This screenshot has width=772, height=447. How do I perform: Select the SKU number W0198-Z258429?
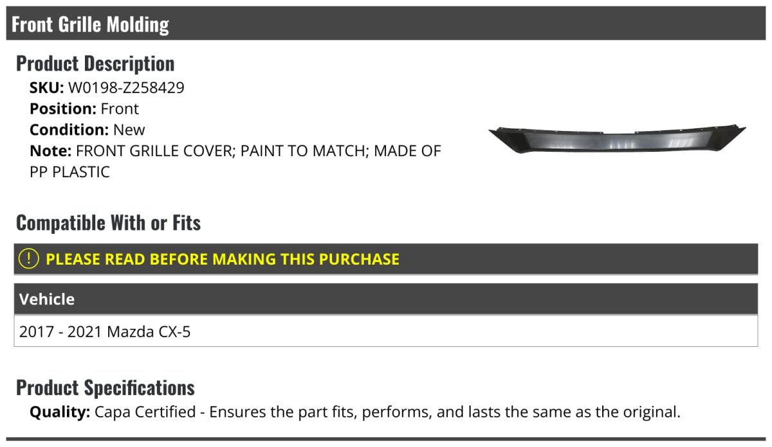pos(126,88)
